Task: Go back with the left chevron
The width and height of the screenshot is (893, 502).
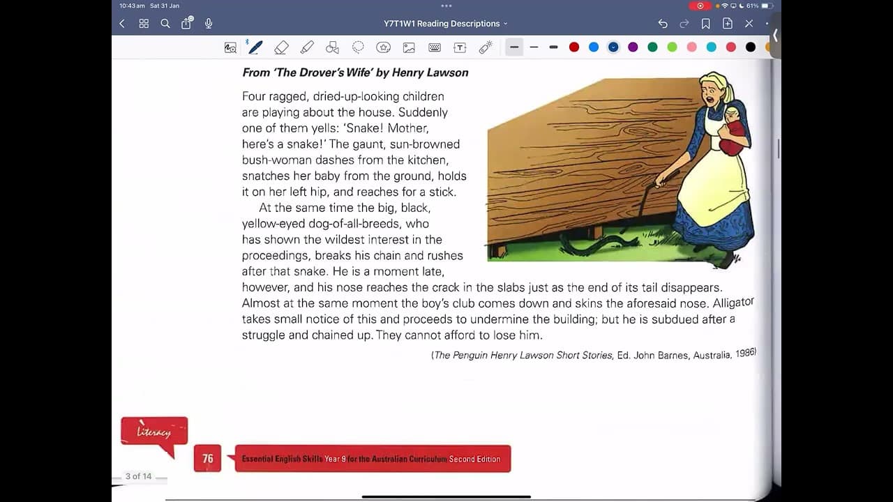Action: 122,24
